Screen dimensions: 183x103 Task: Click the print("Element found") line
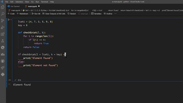pos(38,58)
